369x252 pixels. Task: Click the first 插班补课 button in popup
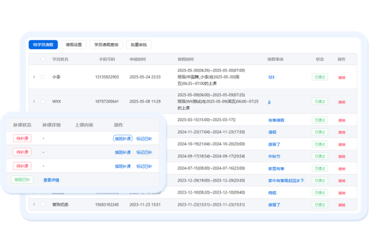coord(122,138)
